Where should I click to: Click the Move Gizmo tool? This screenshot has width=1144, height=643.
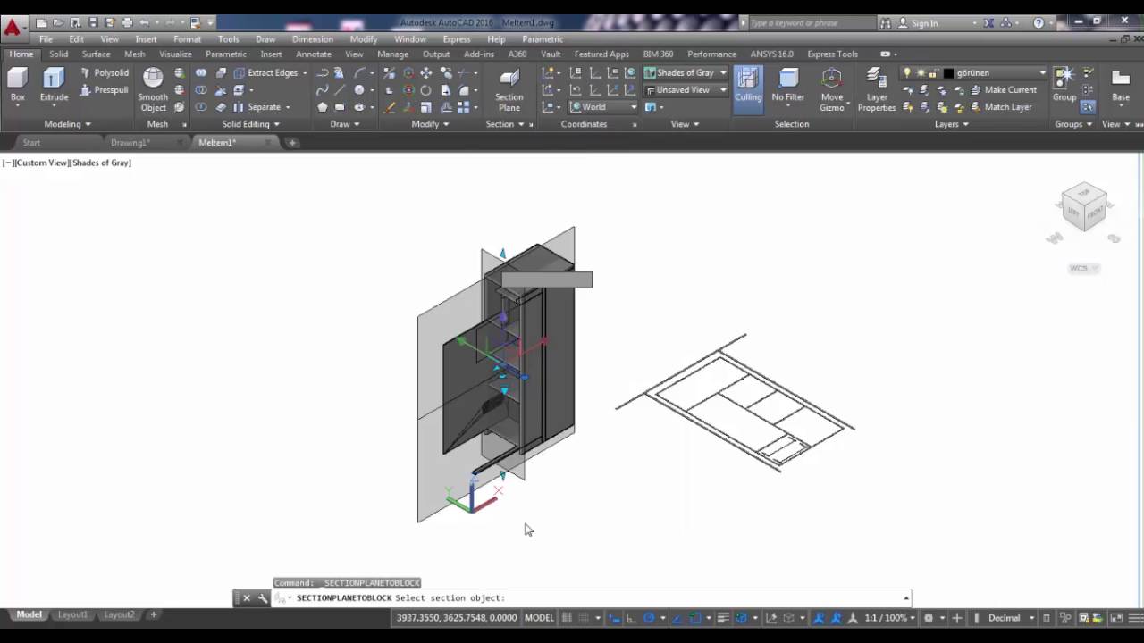[832, 89]
